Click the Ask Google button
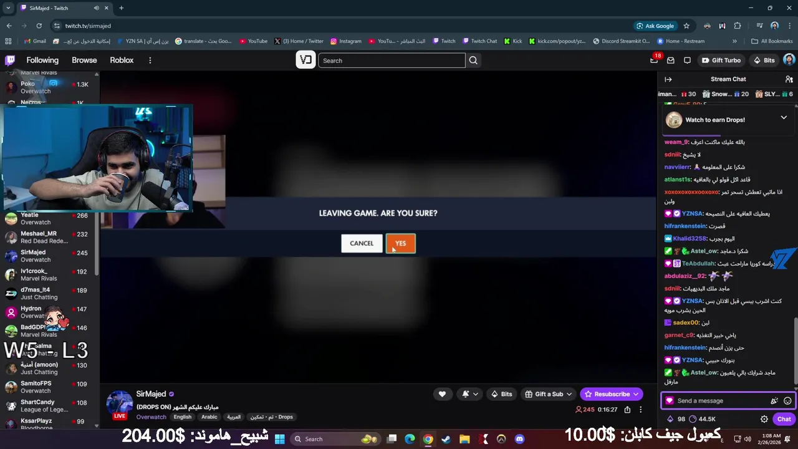Screen dimensions: 798x449 (x=655, y=26)
